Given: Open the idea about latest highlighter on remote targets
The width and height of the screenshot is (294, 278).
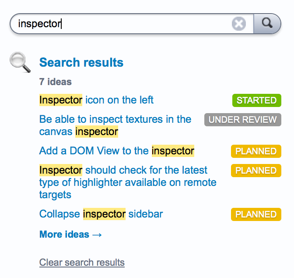Looking at the screenshot, I should [x=128, y=182].
